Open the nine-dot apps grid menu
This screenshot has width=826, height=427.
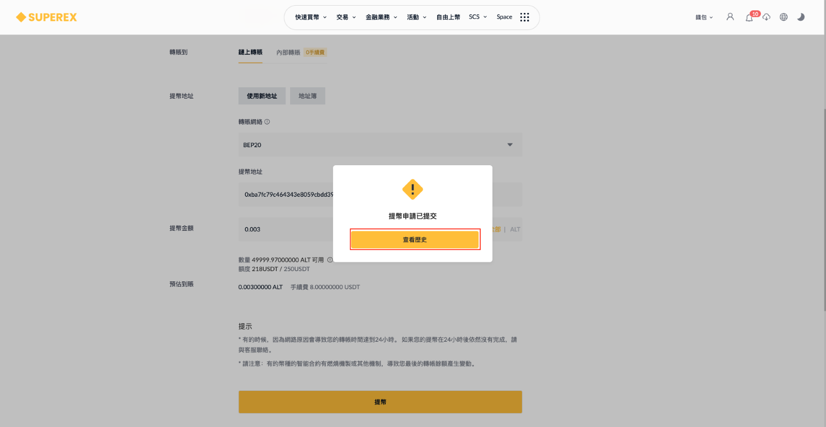[525, 17]
